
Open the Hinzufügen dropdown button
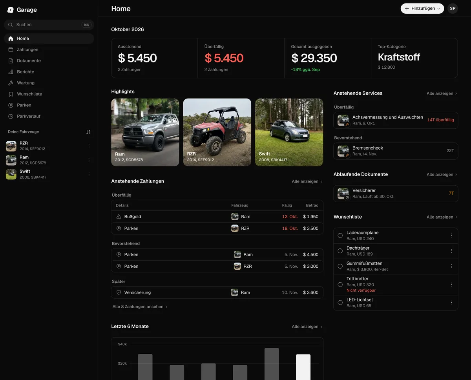click(422, 9)
